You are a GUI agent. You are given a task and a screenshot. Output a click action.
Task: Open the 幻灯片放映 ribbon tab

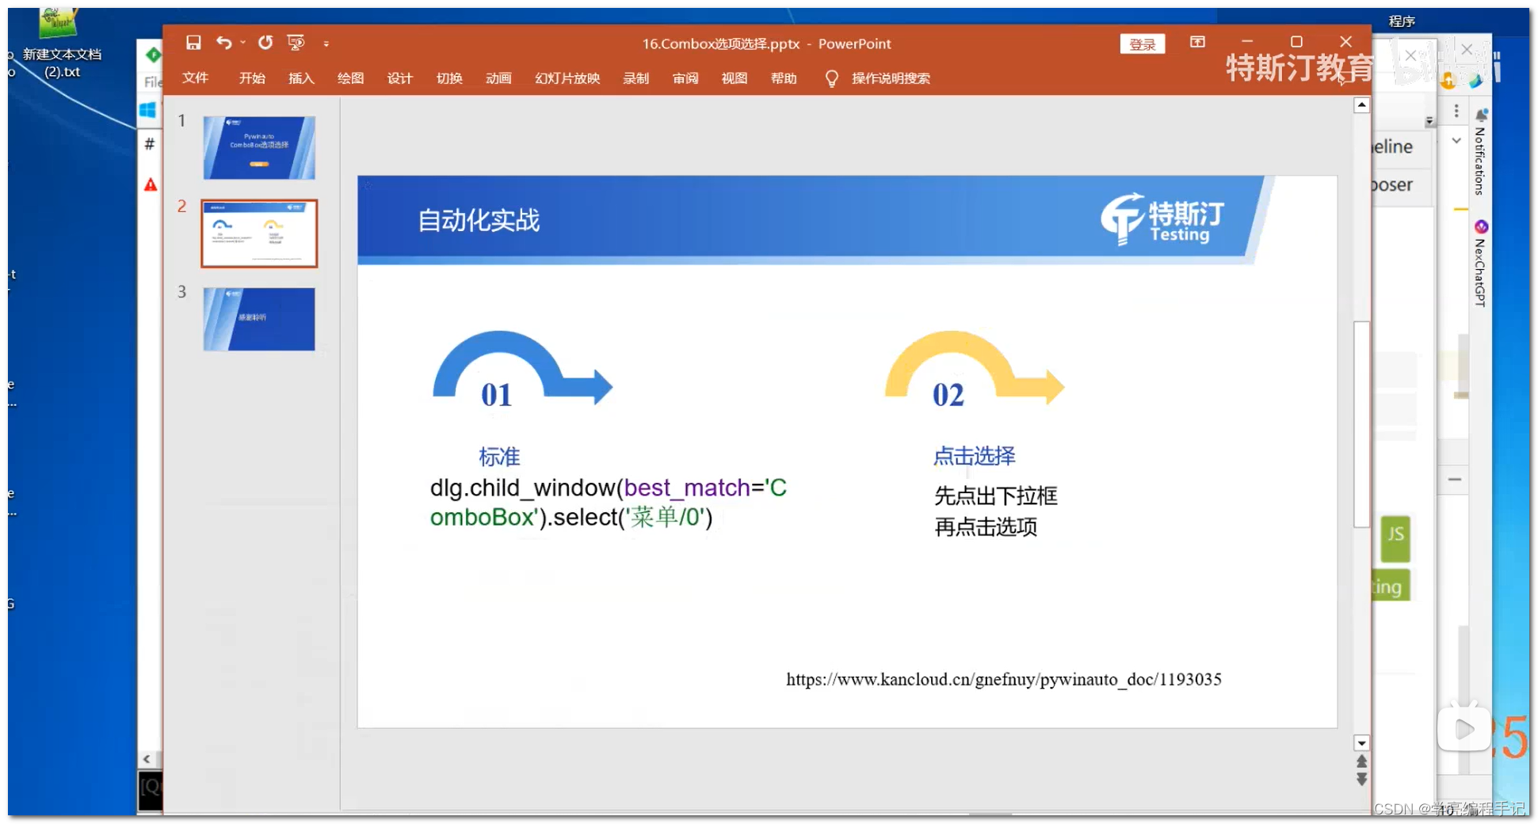pyautogui.click(x=567, y=78)
